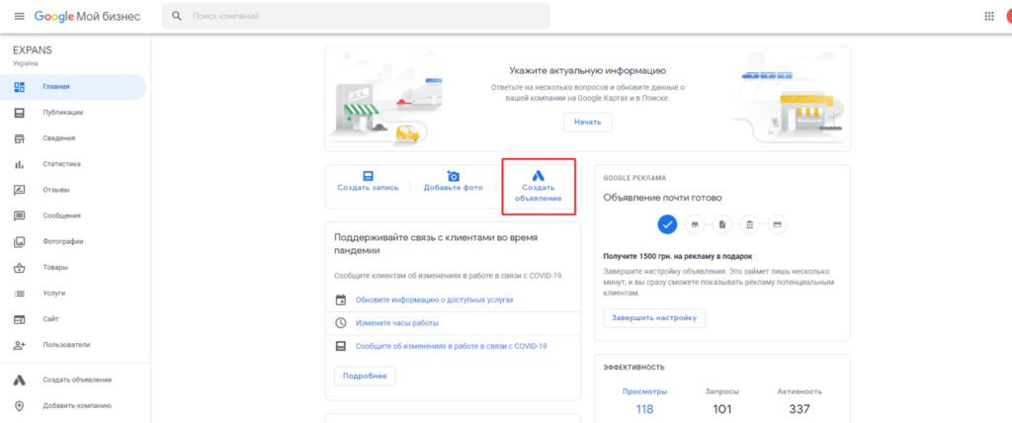Click the Пользователи add-person icon
The height and width of the screenshot is (423, 1012).
[20, 345]
